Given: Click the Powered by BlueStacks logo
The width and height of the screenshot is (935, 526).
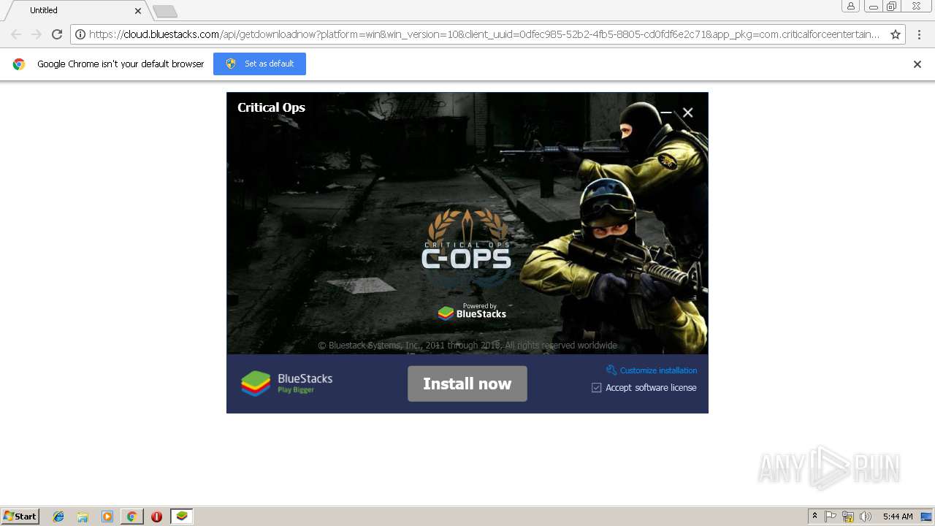Looking at the screenshot, I should click(472, 312).
